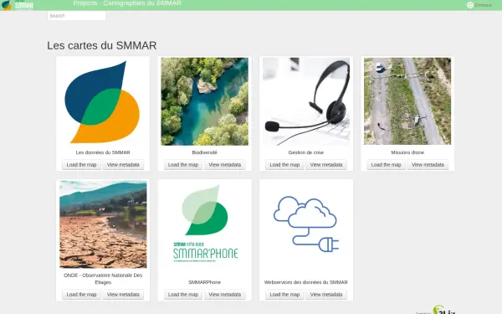
Task: View metadata for SMMARPhone
Action: [225, 295]
